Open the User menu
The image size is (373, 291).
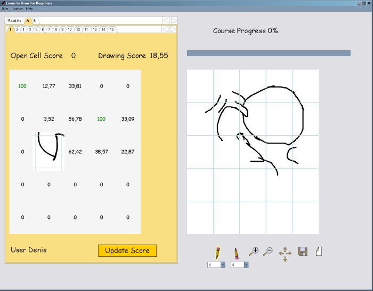tap(5, 9)
